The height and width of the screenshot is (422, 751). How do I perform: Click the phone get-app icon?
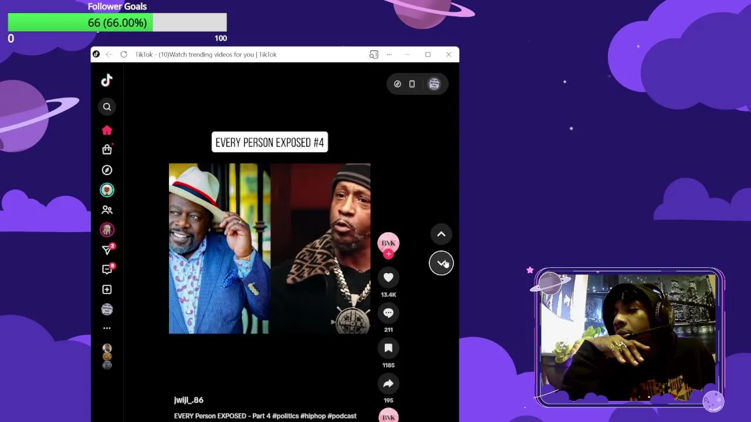[412, 84]
